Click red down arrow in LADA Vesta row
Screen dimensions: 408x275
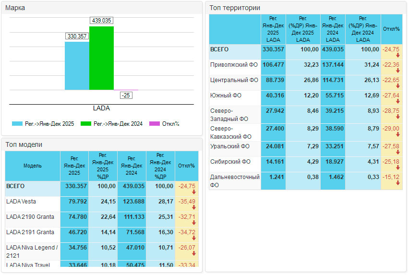click(x=194, y=207)
